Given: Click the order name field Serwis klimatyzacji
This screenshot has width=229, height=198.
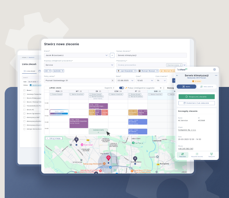Looking at the screenshot, I should tap(151, 55).
